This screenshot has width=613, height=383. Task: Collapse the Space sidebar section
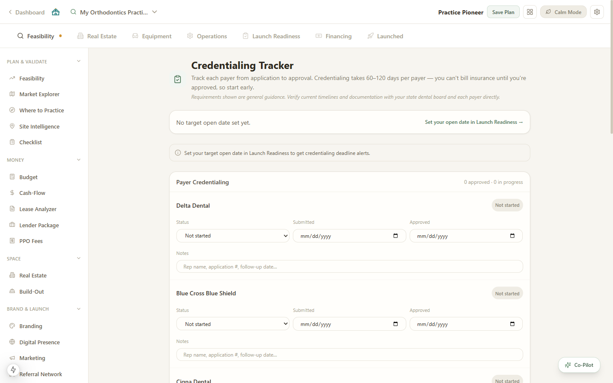78,258
